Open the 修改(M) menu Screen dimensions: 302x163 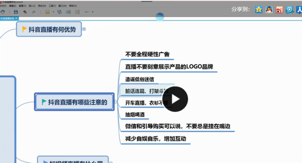(x=42, y=6)
